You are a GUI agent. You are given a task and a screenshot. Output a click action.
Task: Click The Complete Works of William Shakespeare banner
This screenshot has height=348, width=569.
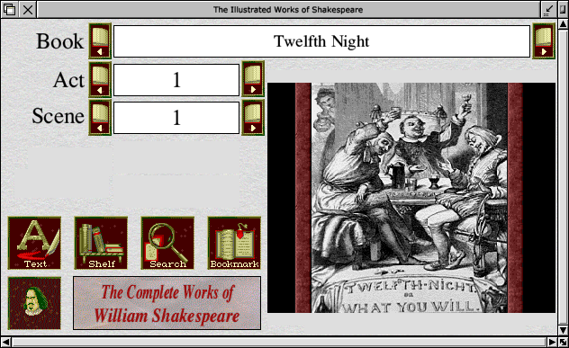click(x=167, y=303)
